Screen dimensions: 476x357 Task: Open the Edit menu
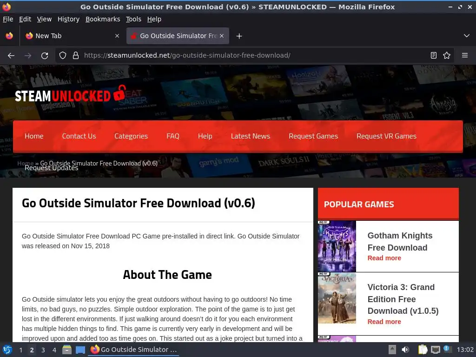click(25, 19)
